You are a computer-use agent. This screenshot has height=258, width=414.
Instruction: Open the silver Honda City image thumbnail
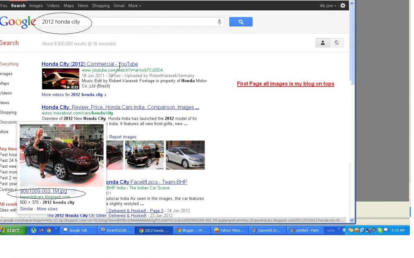coord(185,155)
